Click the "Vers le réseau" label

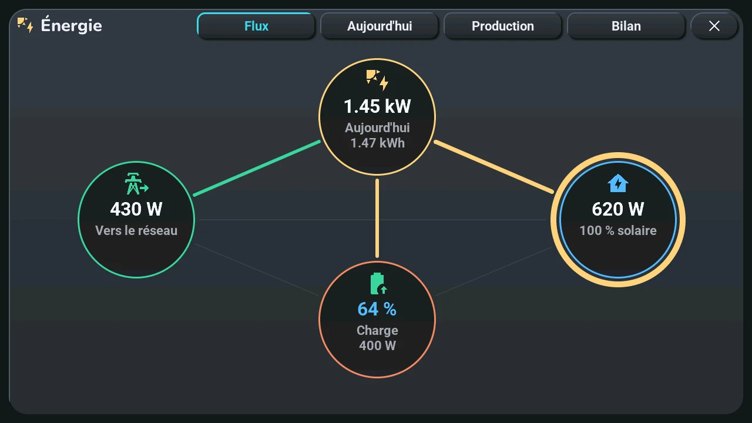(x=136, y=230)
